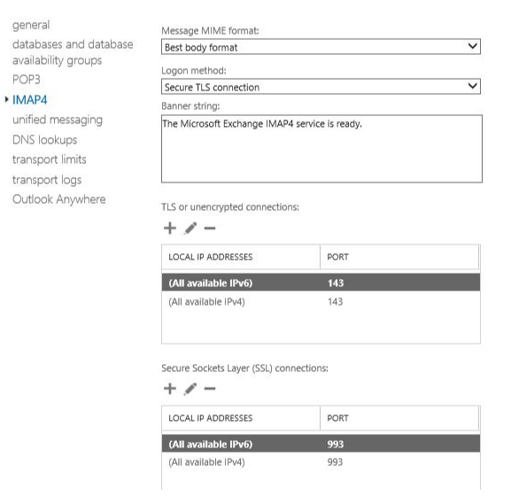Open DNS lookups settings
Viewport: 511px width, 496px height.
coord(44,140)
